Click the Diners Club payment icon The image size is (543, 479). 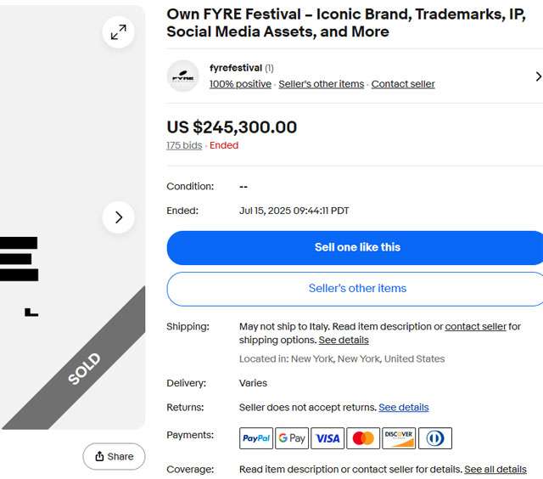(x=435, y=438)
